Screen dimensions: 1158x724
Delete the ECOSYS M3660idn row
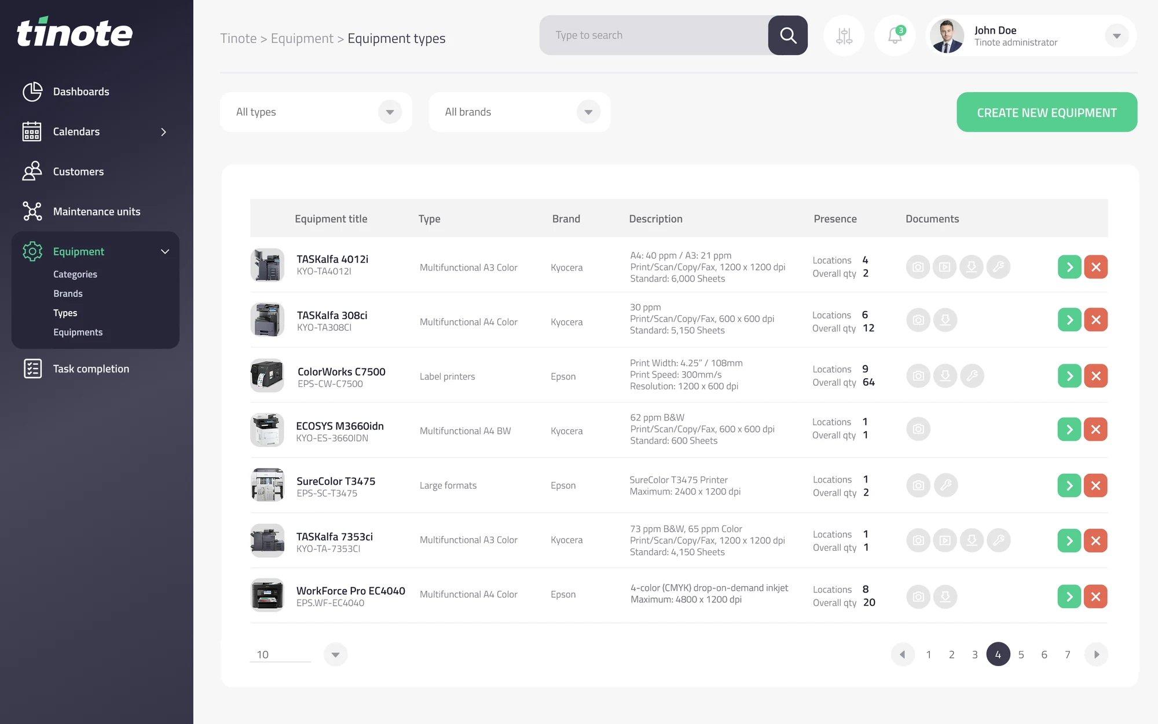(x=1095, y=429)
